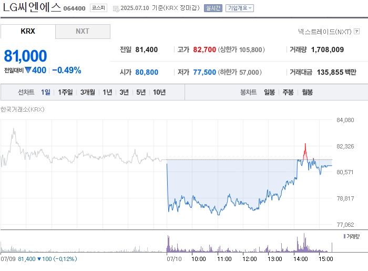Select the 1년 line chart period
Viewport: 368px width, 271px height.
(107, 92)
